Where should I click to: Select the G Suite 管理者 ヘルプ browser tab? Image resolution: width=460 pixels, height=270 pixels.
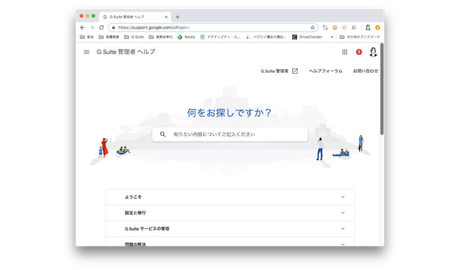tap(135, 17)
